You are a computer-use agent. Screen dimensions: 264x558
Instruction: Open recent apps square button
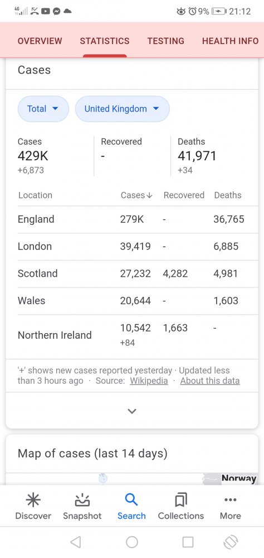188,542
